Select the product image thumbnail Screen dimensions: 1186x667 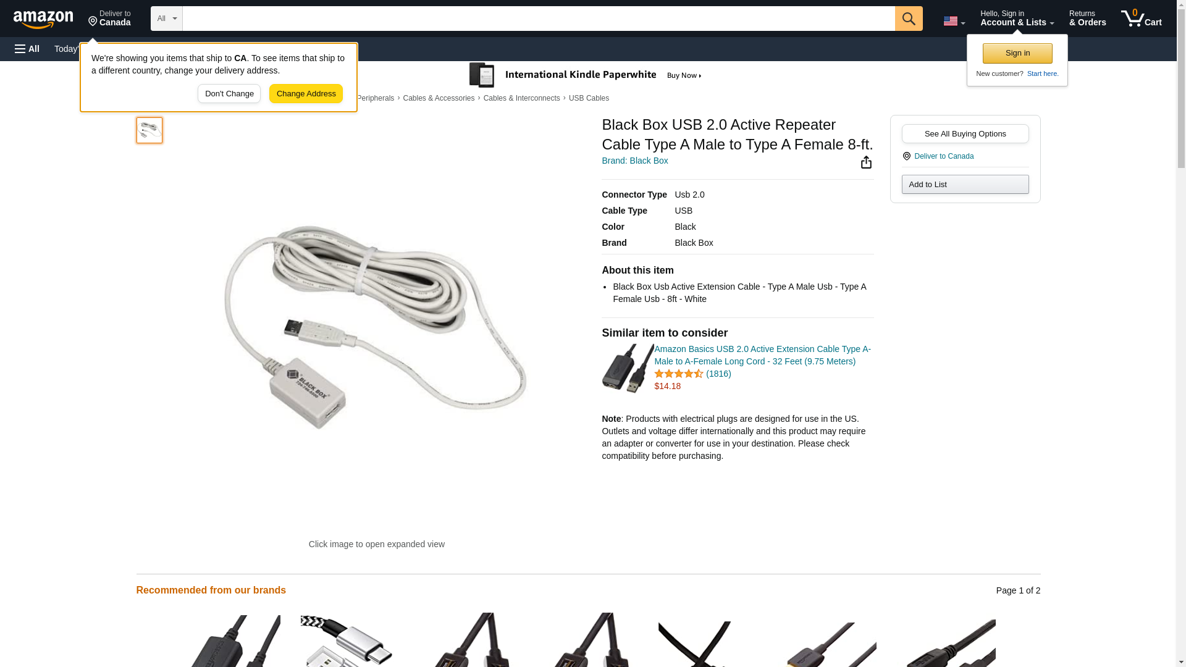pyautogui.click(x=149, y=130)
